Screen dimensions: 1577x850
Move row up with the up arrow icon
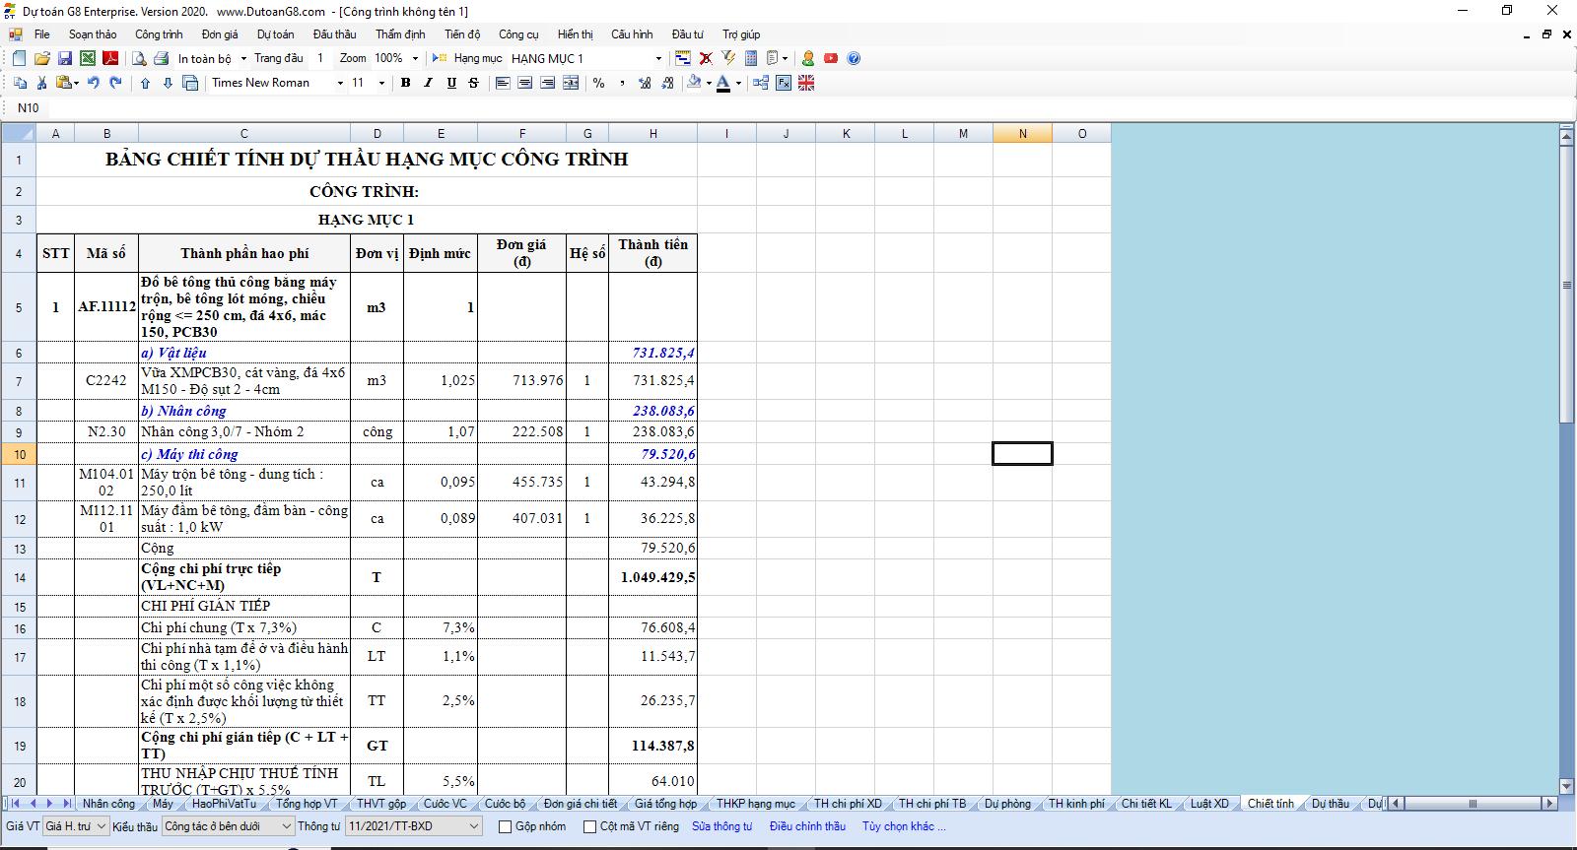point(145,83)
